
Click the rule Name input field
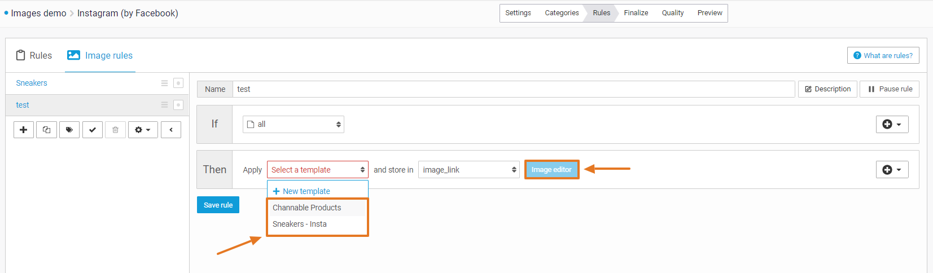pos(514,89)
